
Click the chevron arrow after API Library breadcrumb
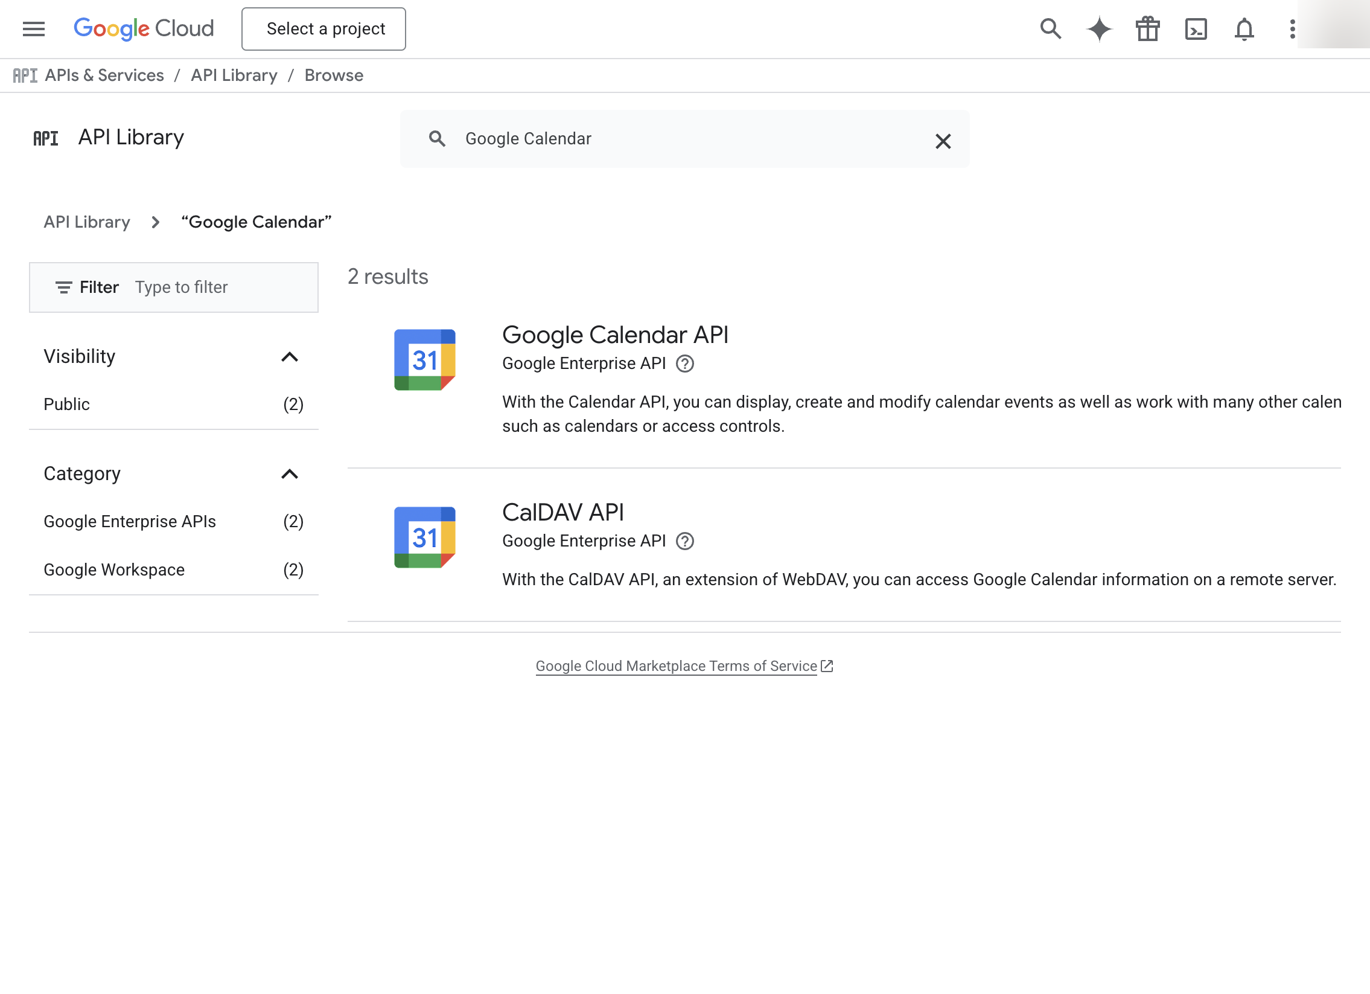tap(156, 222)
